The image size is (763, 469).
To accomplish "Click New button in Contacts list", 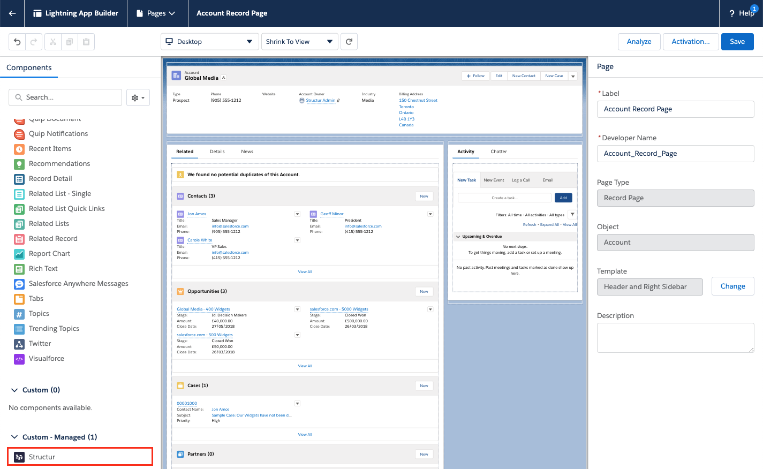I will (x=424, y=196).
